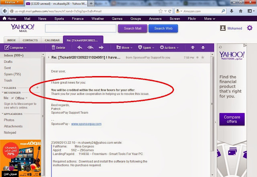The width and height of the screenshot is (257, 177).
Task: Open the Sent folder
Action: (x=7, y=68)
